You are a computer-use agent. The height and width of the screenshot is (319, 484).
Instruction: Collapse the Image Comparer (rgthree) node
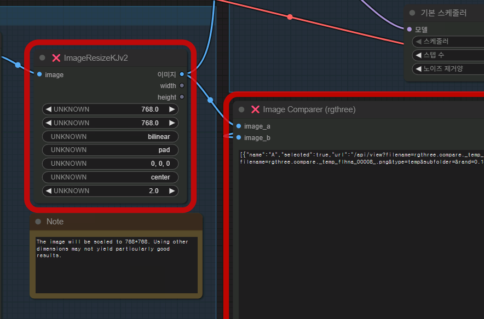pyautogui.click(x=241, y=109)
